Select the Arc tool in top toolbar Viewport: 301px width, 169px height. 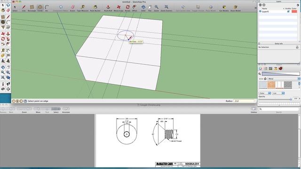click(47, 8)
